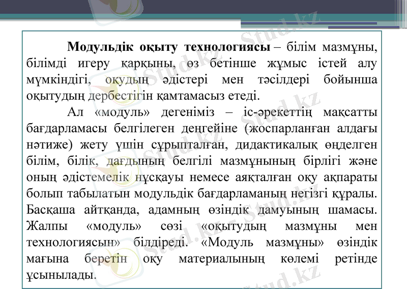Click the word "нәтиже)"
The image size is (407, 289).
coord(49,145)
